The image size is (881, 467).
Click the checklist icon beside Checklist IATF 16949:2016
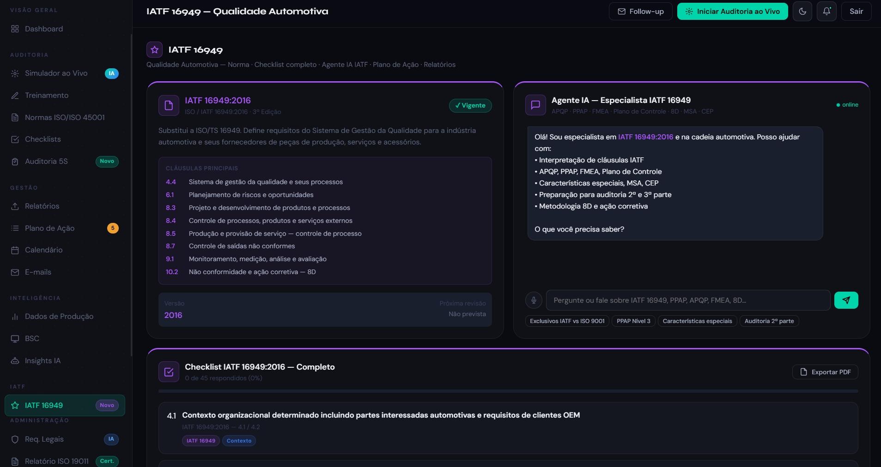click(169, 372)
